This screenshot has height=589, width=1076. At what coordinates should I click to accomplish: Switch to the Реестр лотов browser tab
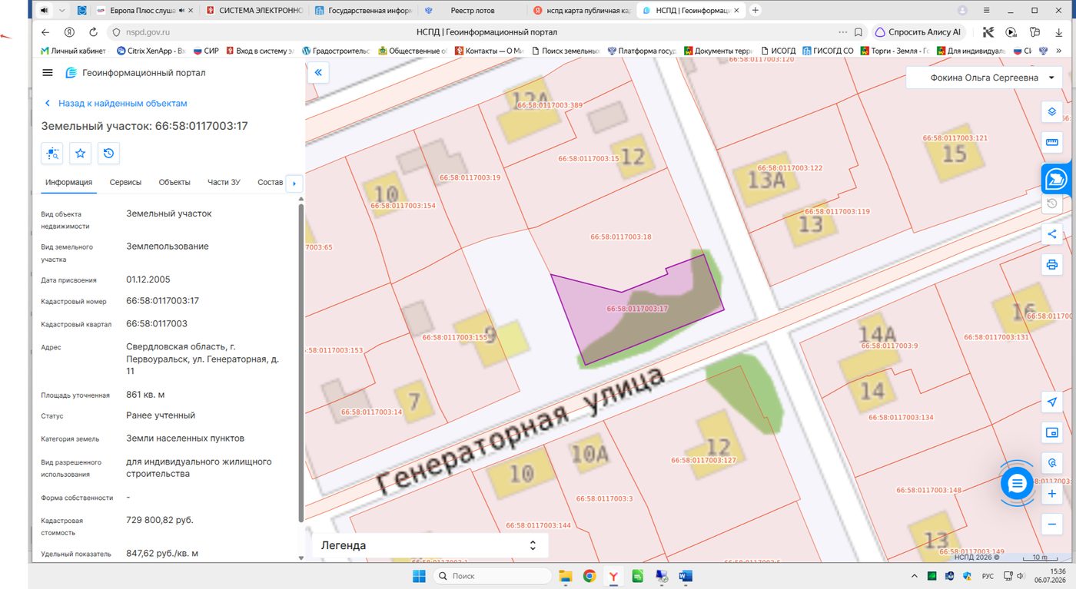472,11
